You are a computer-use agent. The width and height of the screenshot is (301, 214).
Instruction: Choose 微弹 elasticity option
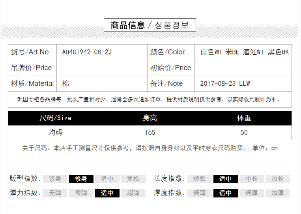[x=81, y=193]
